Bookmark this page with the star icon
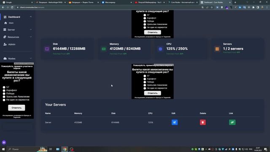The height and width of the screenshot is (152, 270). (x=212, y=8)
